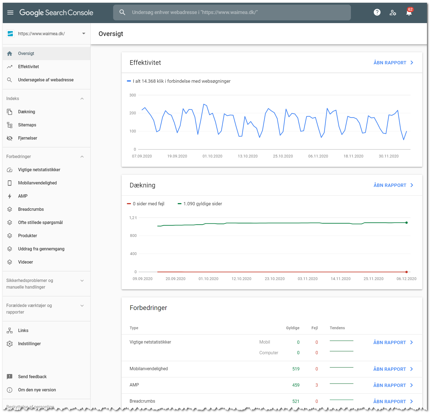This screenshot has width=430, height=415.
Task: Open report for Vigtige netstatistikker row
Action: click(393, 342)
